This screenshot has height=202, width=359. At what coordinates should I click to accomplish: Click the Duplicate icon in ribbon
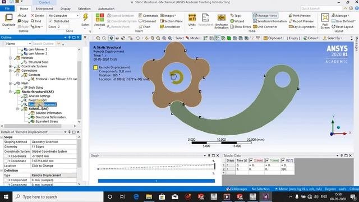9,18
